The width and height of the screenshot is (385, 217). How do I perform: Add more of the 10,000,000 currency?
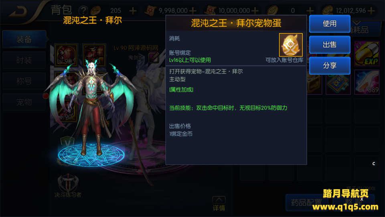[255, 11]
